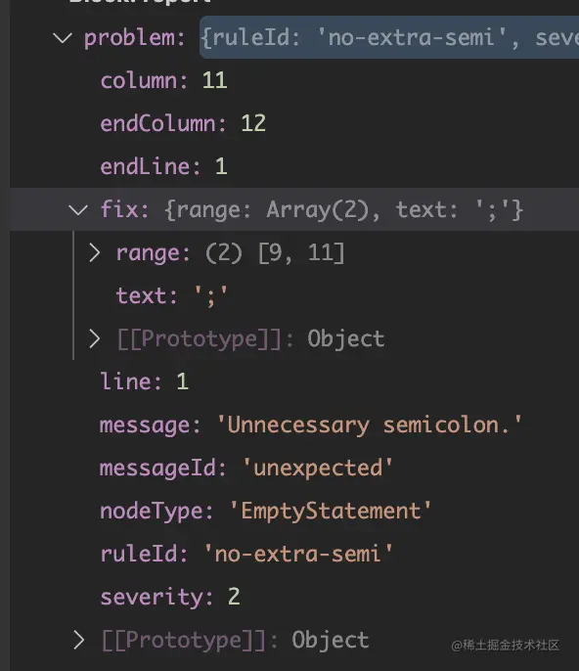
Task: Select the highlighted ruleId preview value
Action: point(389,37)
